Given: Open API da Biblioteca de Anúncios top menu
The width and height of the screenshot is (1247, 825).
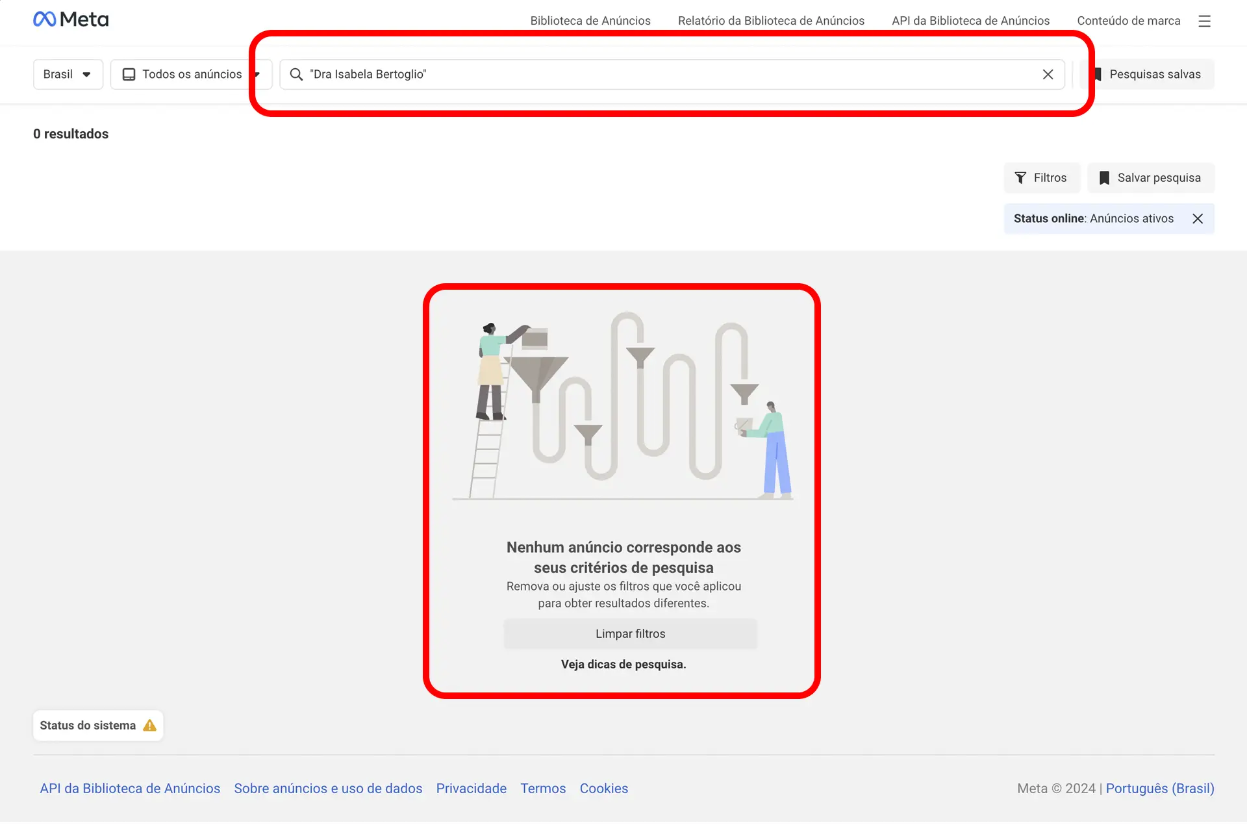Looking at the screenshot, I should pos(970,21).
